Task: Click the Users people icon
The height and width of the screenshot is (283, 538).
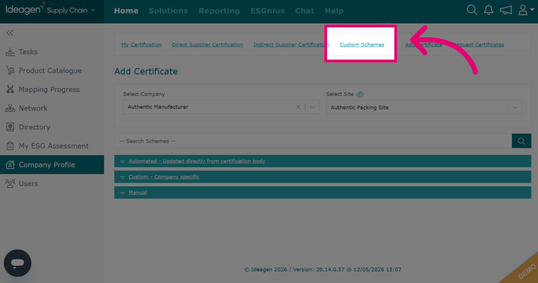Action: tap(10, 184)
